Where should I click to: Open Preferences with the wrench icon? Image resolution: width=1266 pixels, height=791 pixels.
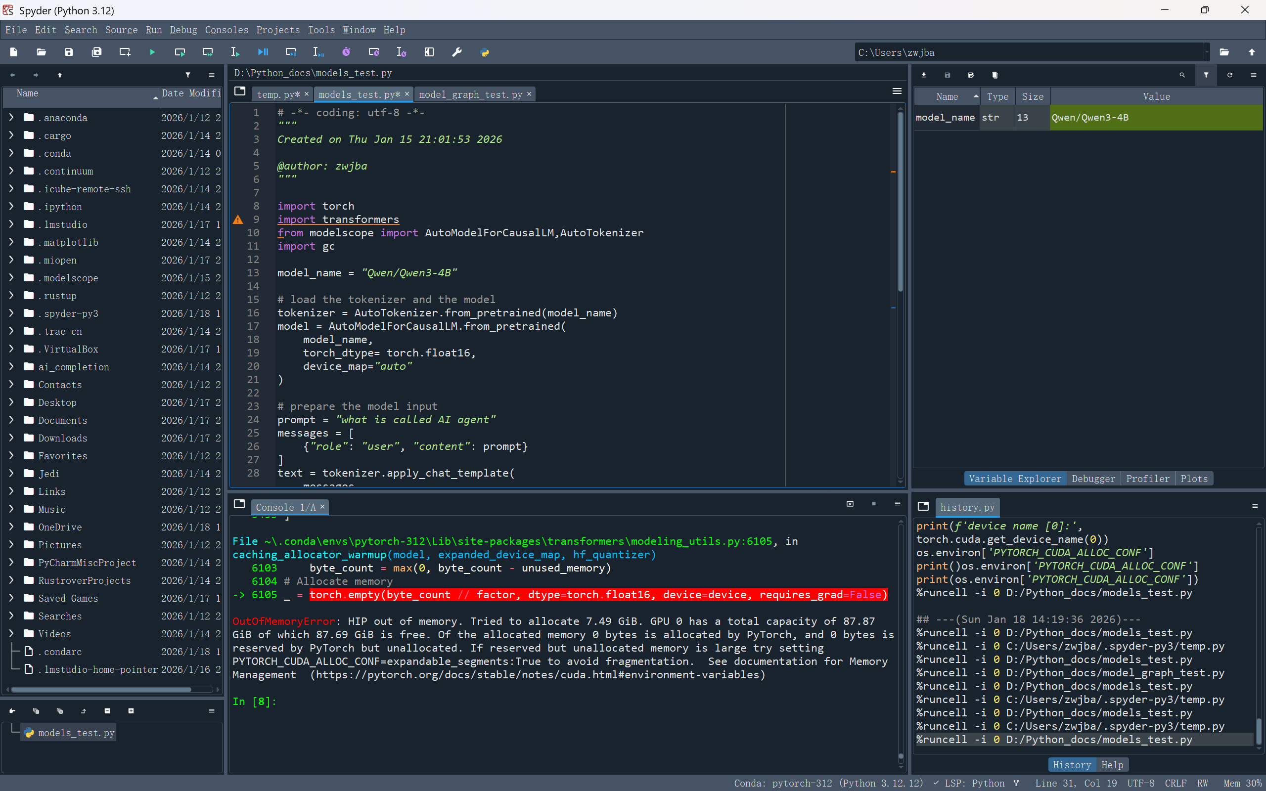(x=457, y=52)
